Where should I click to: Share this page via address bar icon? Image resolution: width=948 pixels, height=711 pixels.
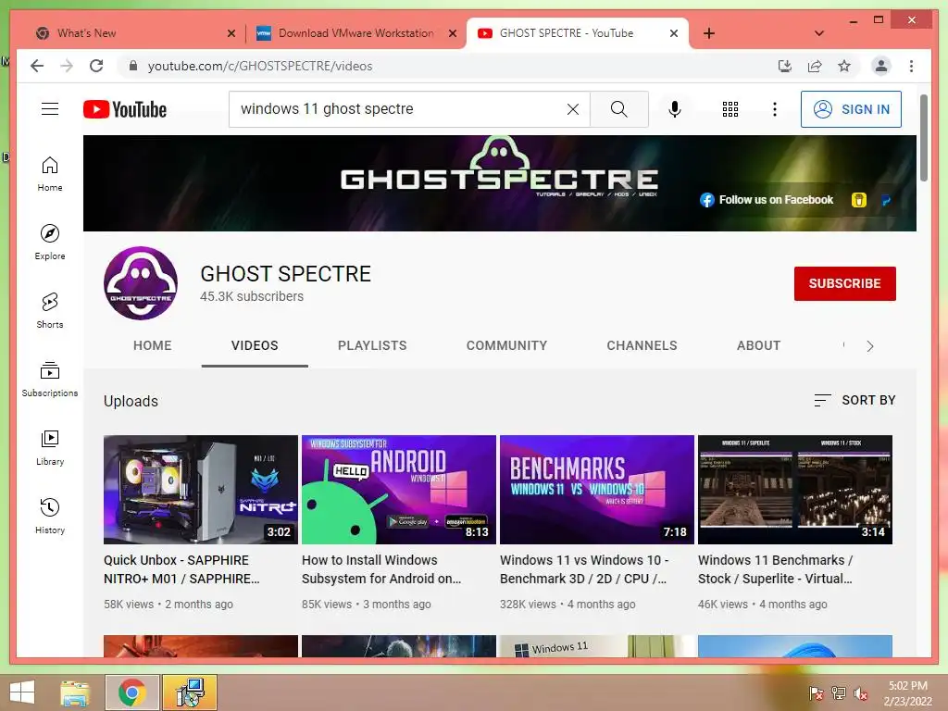click(x=815, y=66)
